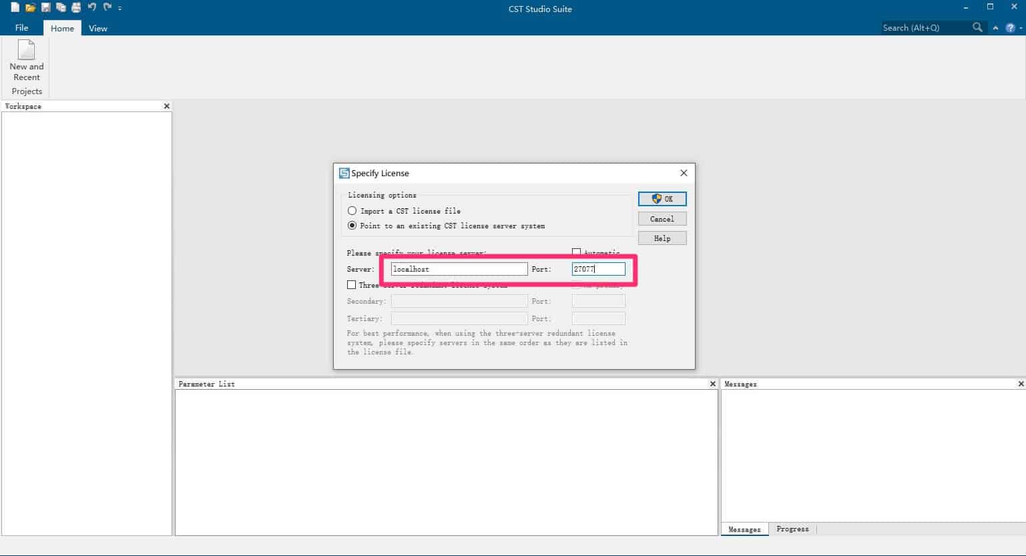1026x556 pixels.
Task: Click the New and Recent Projects icon
Action: pos(27,61)
